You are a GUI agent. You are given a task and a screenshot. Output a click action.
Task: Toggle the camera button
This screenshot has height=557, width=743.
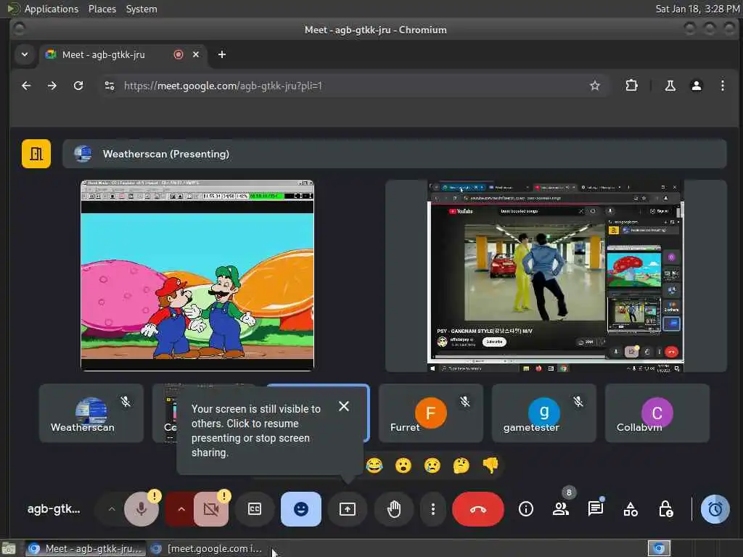211,509
